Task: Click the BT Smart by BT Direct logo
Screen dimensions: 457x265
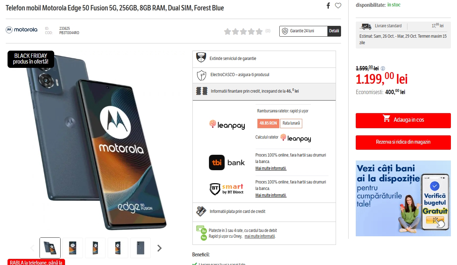Action: pyautogui.click(x=226, y=189)
